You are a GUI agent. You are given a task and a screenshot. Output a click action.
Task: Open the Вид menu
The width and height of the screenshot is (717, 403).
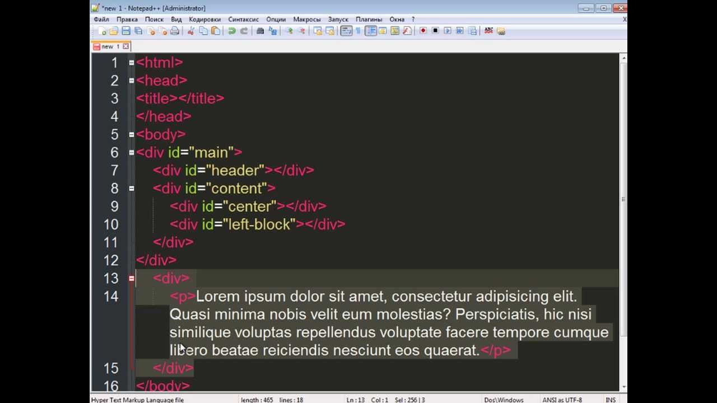click(x=176, y=19)
